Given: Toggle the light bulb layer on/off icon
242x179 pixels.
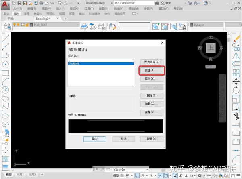Looking at the screenshot, I should 15,25.
